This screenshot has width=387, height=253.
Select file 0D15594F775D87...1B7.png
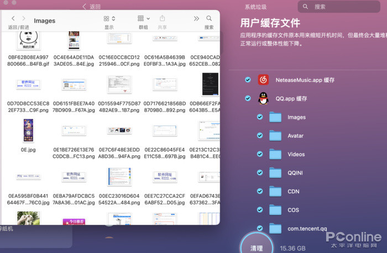(x=119, y=107)
